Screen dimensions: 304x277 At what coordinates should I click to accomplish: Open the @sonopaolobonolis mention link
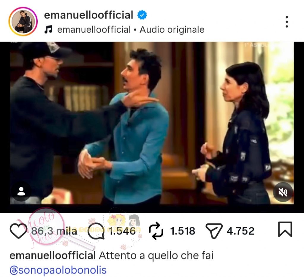tap(58, 270)
